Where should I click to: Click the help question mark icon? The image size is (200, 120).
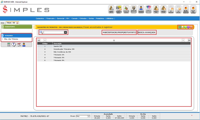click(14, 45)
